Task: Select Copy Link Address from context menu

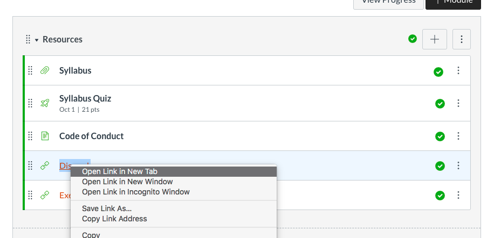Action: pyautogui.click(x=114, y=219)
